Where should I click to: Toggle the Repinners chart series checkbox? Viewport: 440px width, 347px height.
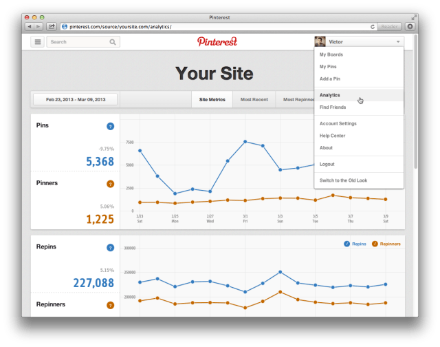(x=375, y=244)
